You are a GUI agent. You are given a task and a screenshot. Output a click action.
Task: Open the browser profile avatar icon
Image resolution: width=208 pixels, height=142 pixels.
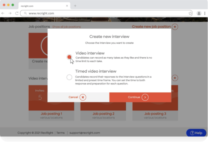(x=199, y=13)
